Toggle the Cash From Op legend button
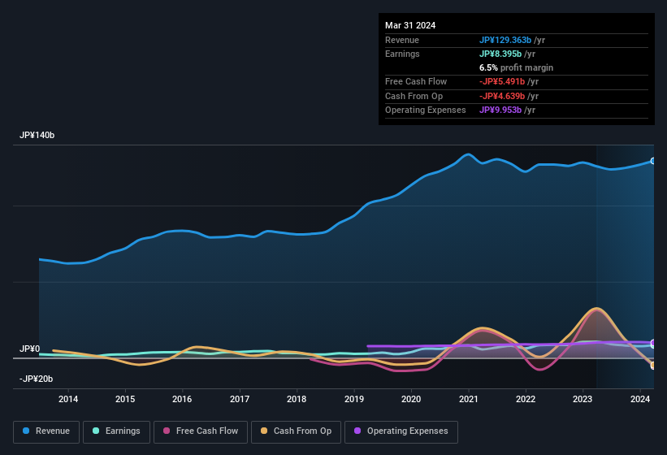The height and width of the screenshot is (455, 667). click(296, 431)
